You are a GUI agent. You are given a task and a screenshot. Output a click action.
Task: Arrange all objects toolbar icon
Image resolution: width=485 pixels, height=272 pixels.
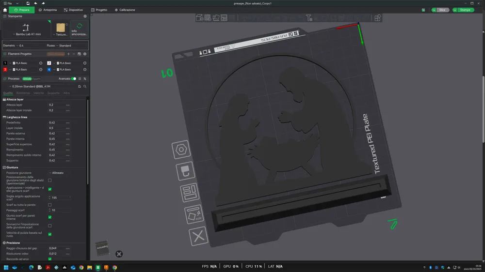click(x=224, y=18)
